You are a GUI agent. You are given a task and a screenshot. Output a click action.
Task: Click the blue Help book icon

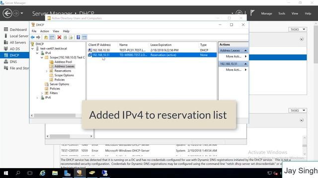coord(79,37)
